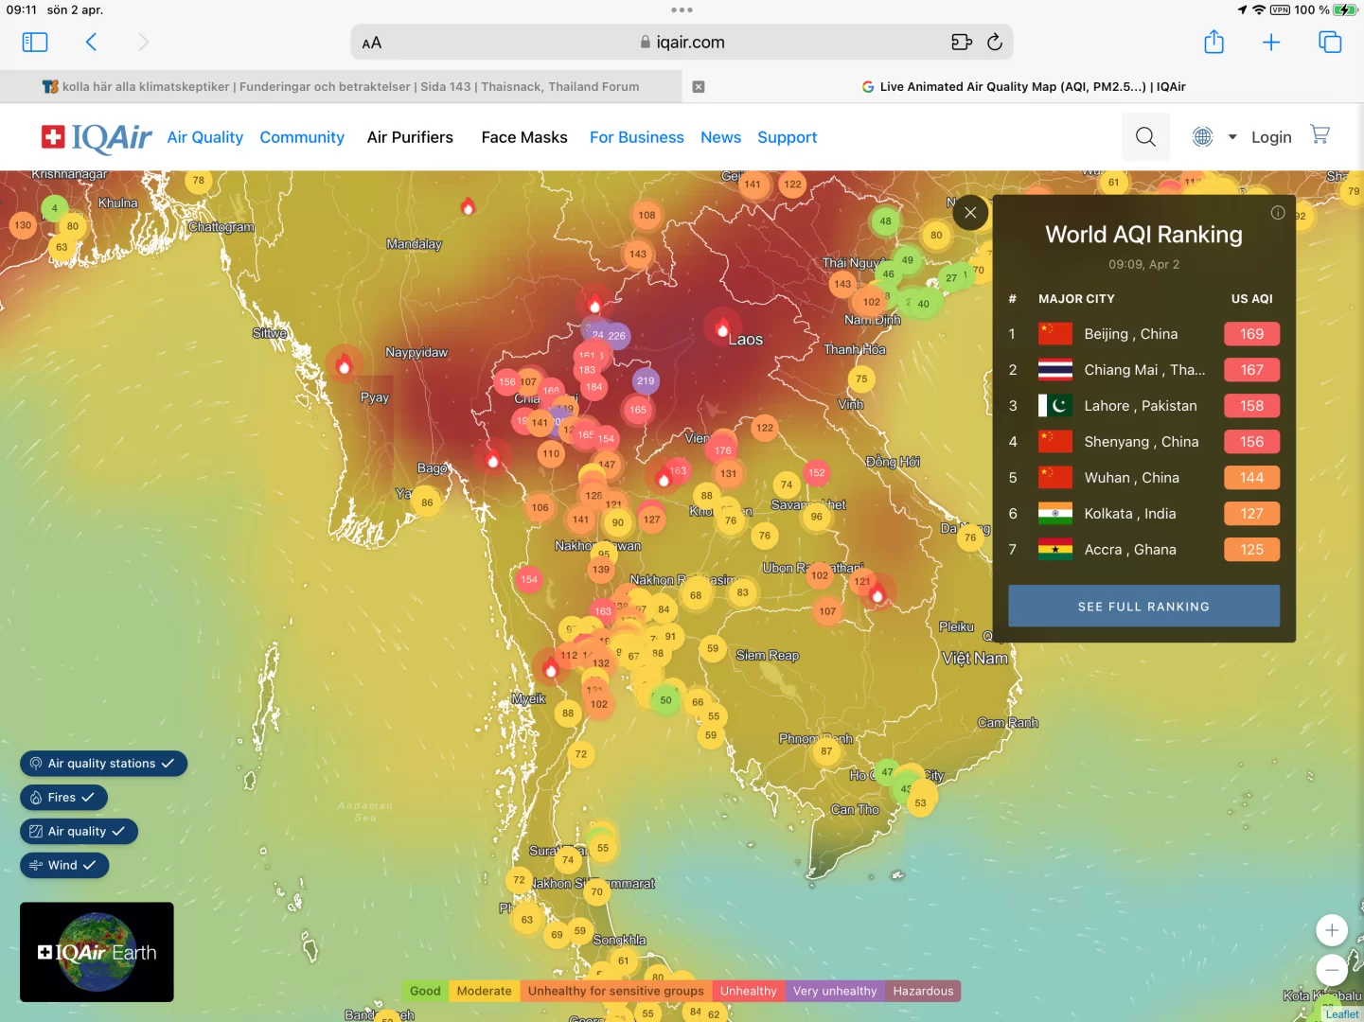Click the IQAir search magnifier icon
1364x1022 pixels.
coord(1145,137)
